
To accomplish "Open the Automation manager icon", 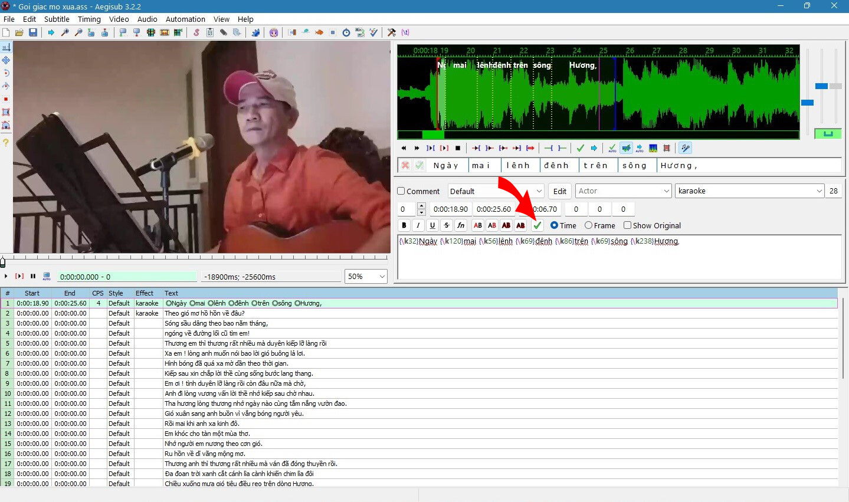I will [255, 32].
